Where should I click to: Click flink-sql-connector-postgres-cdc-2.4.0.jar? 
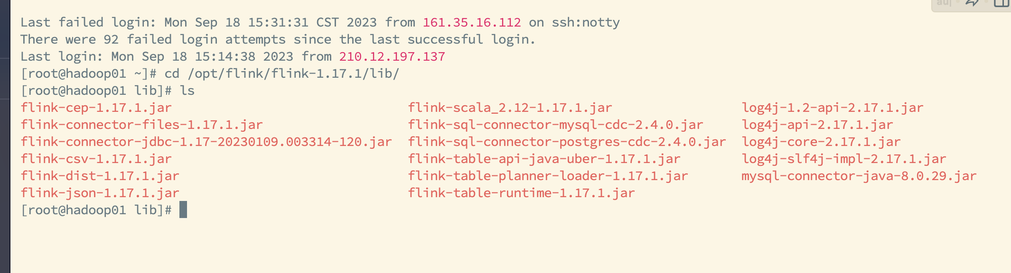click(567, 142)
